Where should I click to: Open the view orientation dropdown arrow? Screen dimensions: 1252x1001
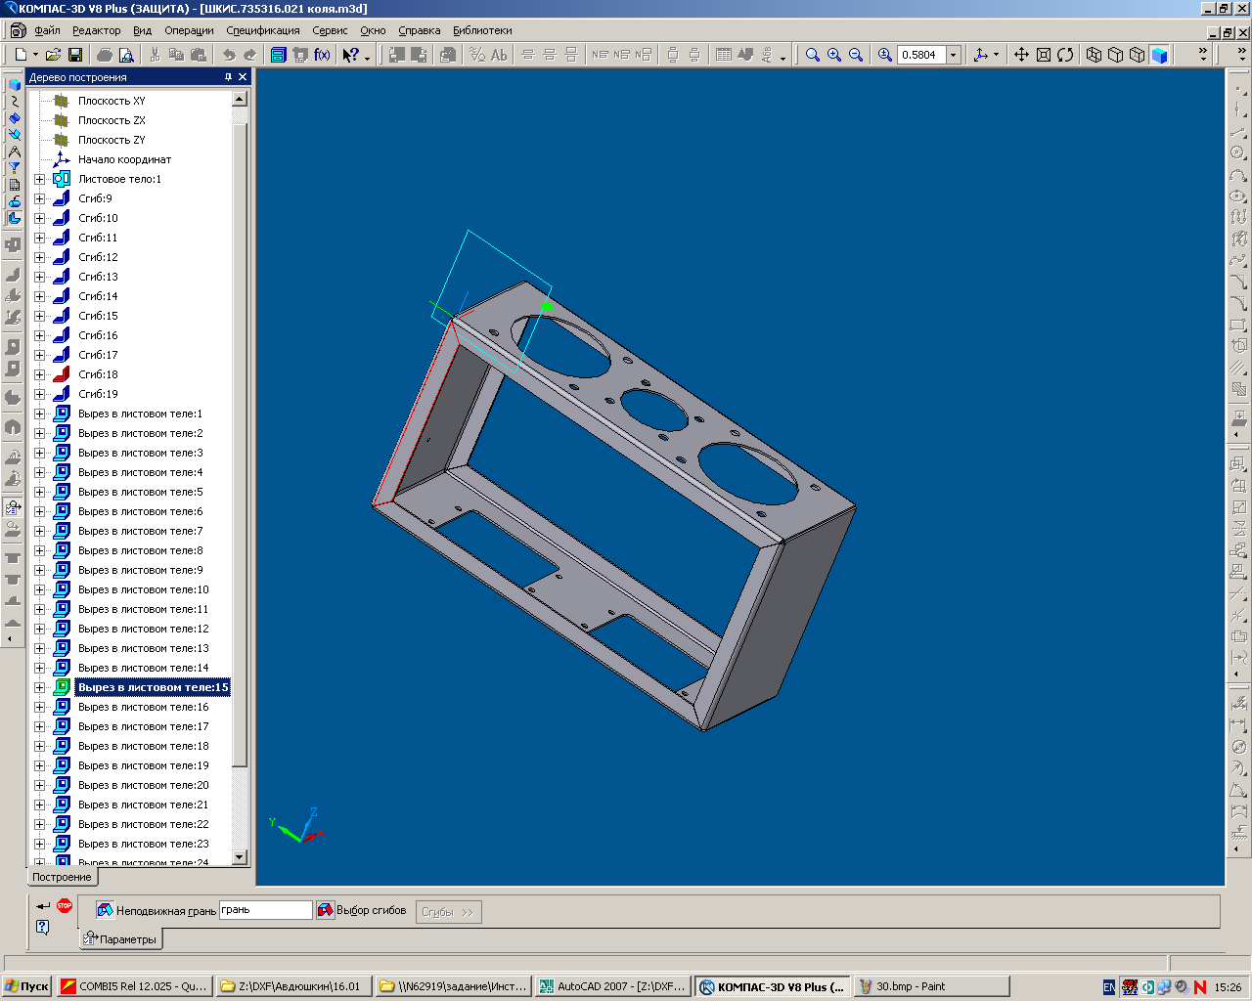pos(996,55)
